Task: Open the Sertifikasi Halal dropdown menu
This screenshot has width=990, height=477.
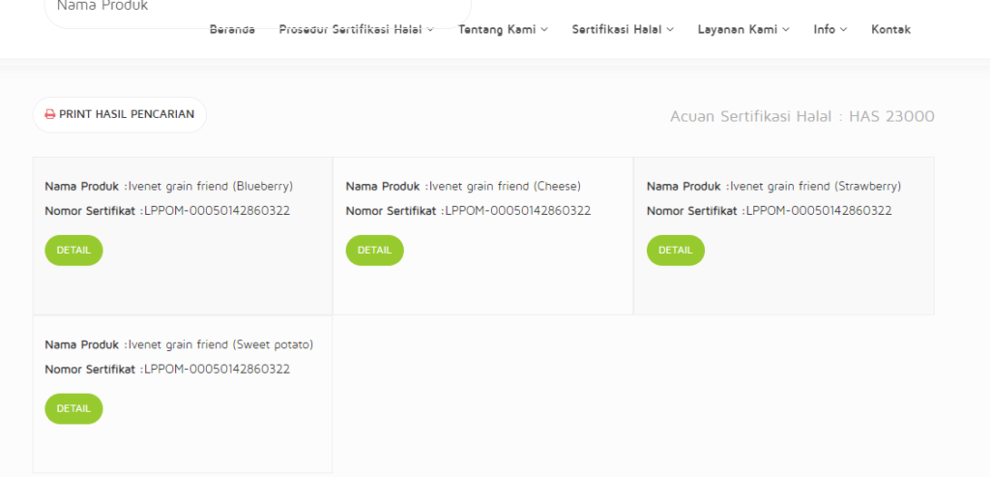Action: click(623, 29)
